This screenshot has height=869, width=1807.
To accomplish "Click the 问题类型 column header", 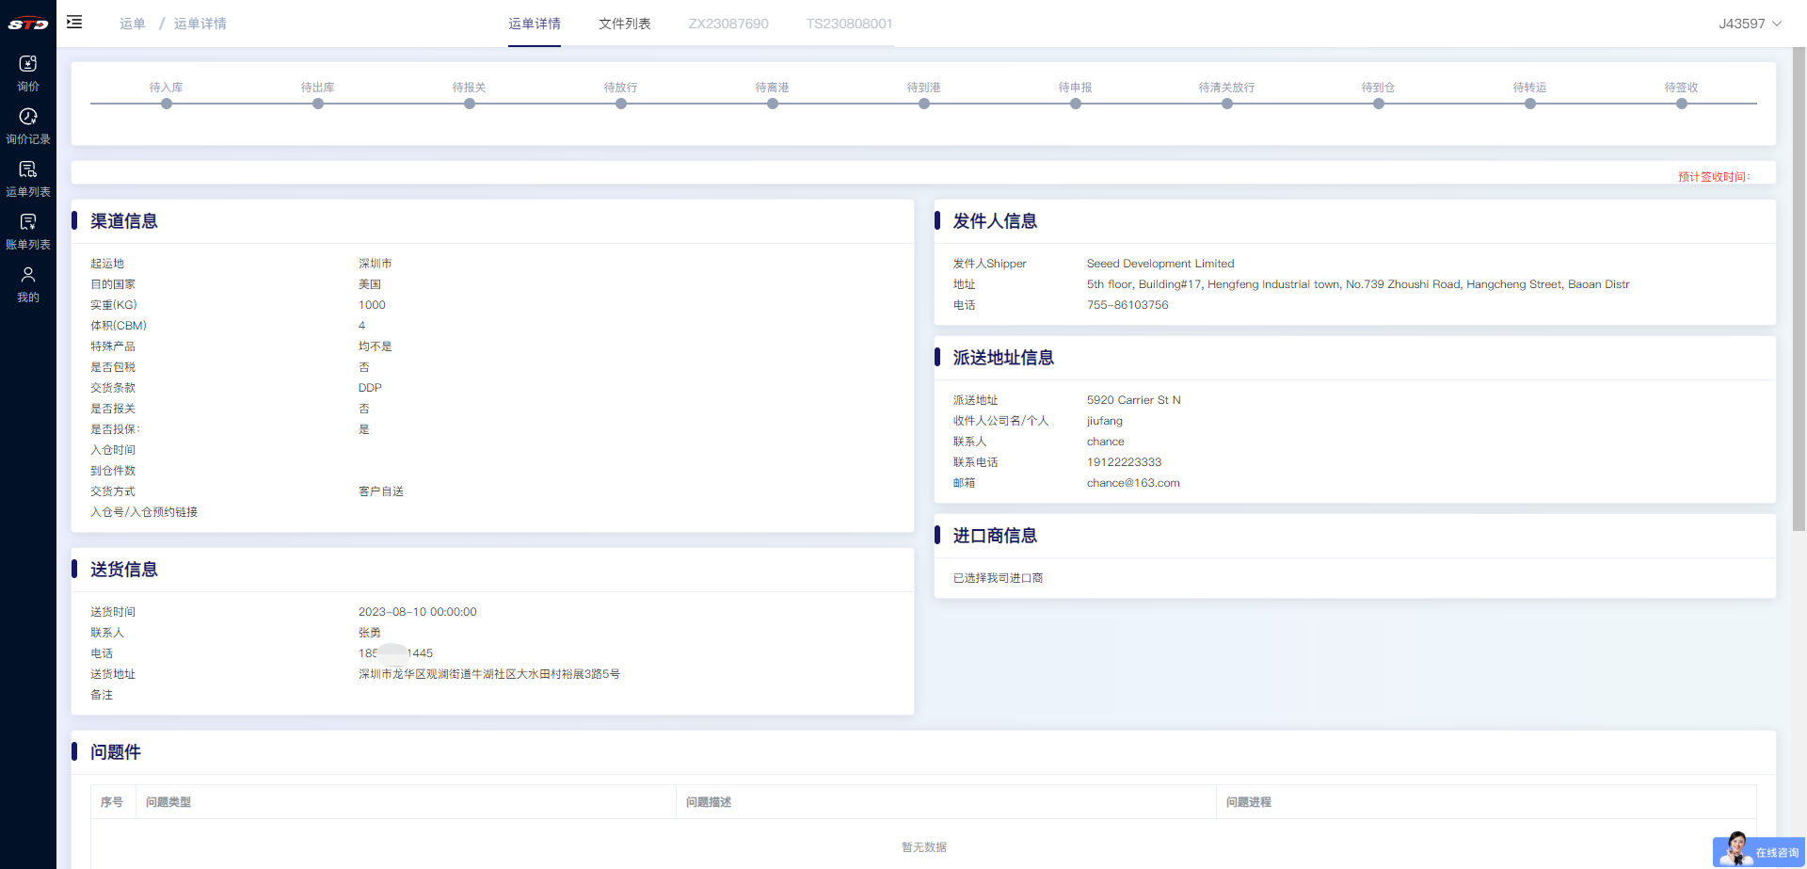I will [x=168, y=802].
